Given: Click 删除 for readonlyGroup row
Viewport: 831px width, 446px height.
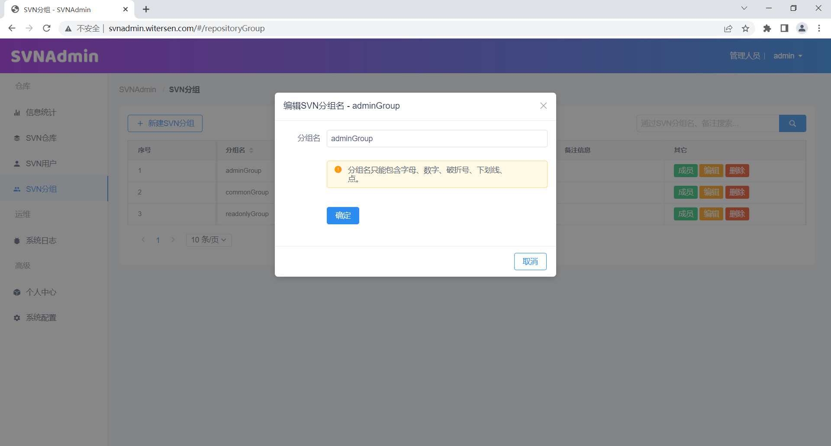Looking at the screenshot, I should (737, 214).
